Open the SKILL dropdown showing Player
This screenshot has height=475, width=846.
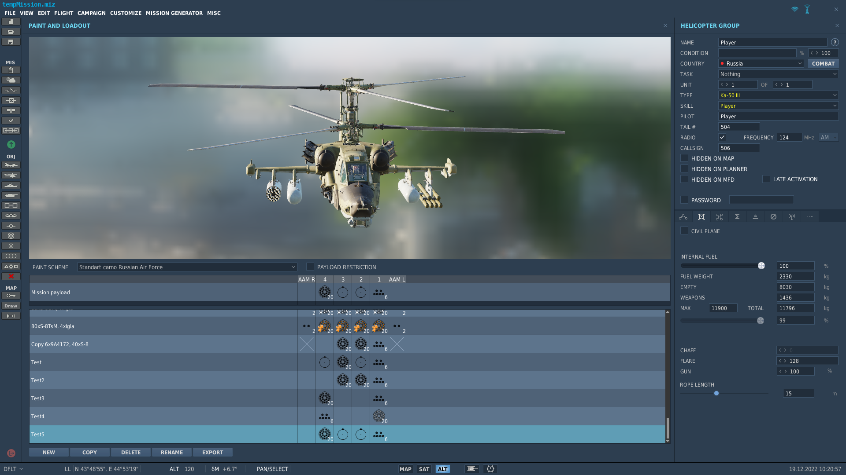[778, 106]
